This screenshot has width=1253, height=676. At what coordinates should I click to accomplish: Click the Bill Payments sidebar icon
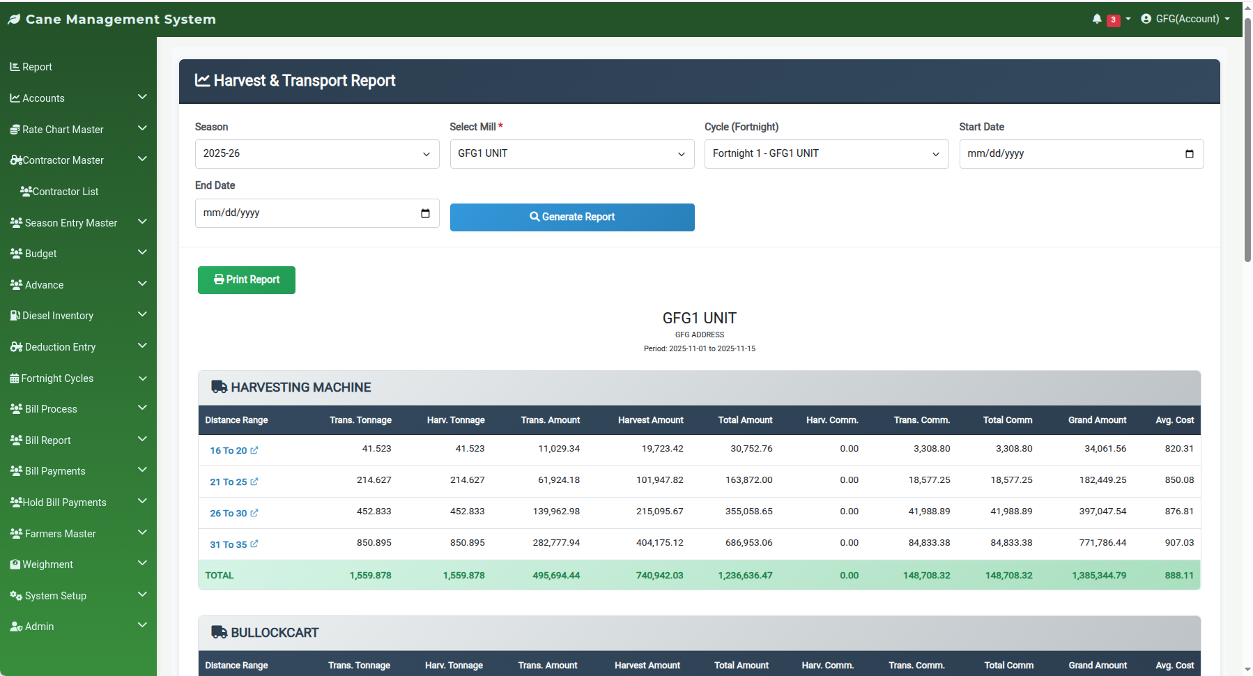coord(16,470)
